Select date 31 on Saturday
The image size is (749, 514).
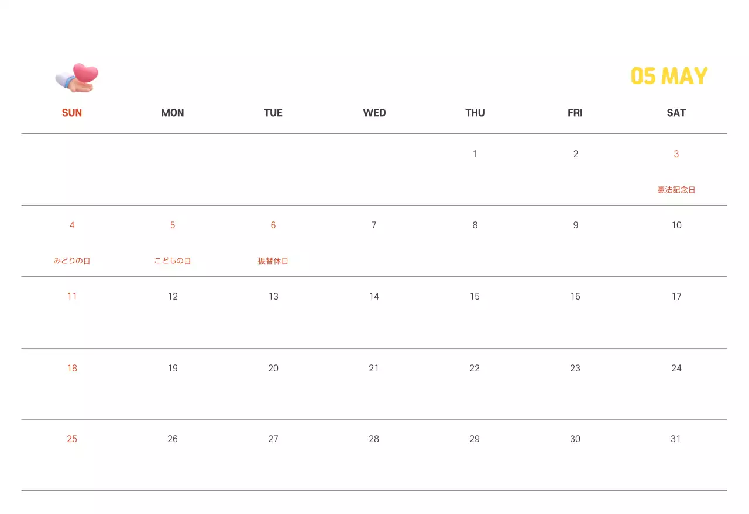(x=676, y=439)
